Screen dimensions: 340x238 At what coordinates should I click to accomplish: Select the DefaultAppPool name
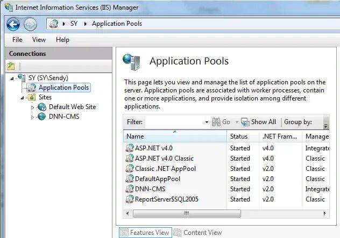point(158,179)
